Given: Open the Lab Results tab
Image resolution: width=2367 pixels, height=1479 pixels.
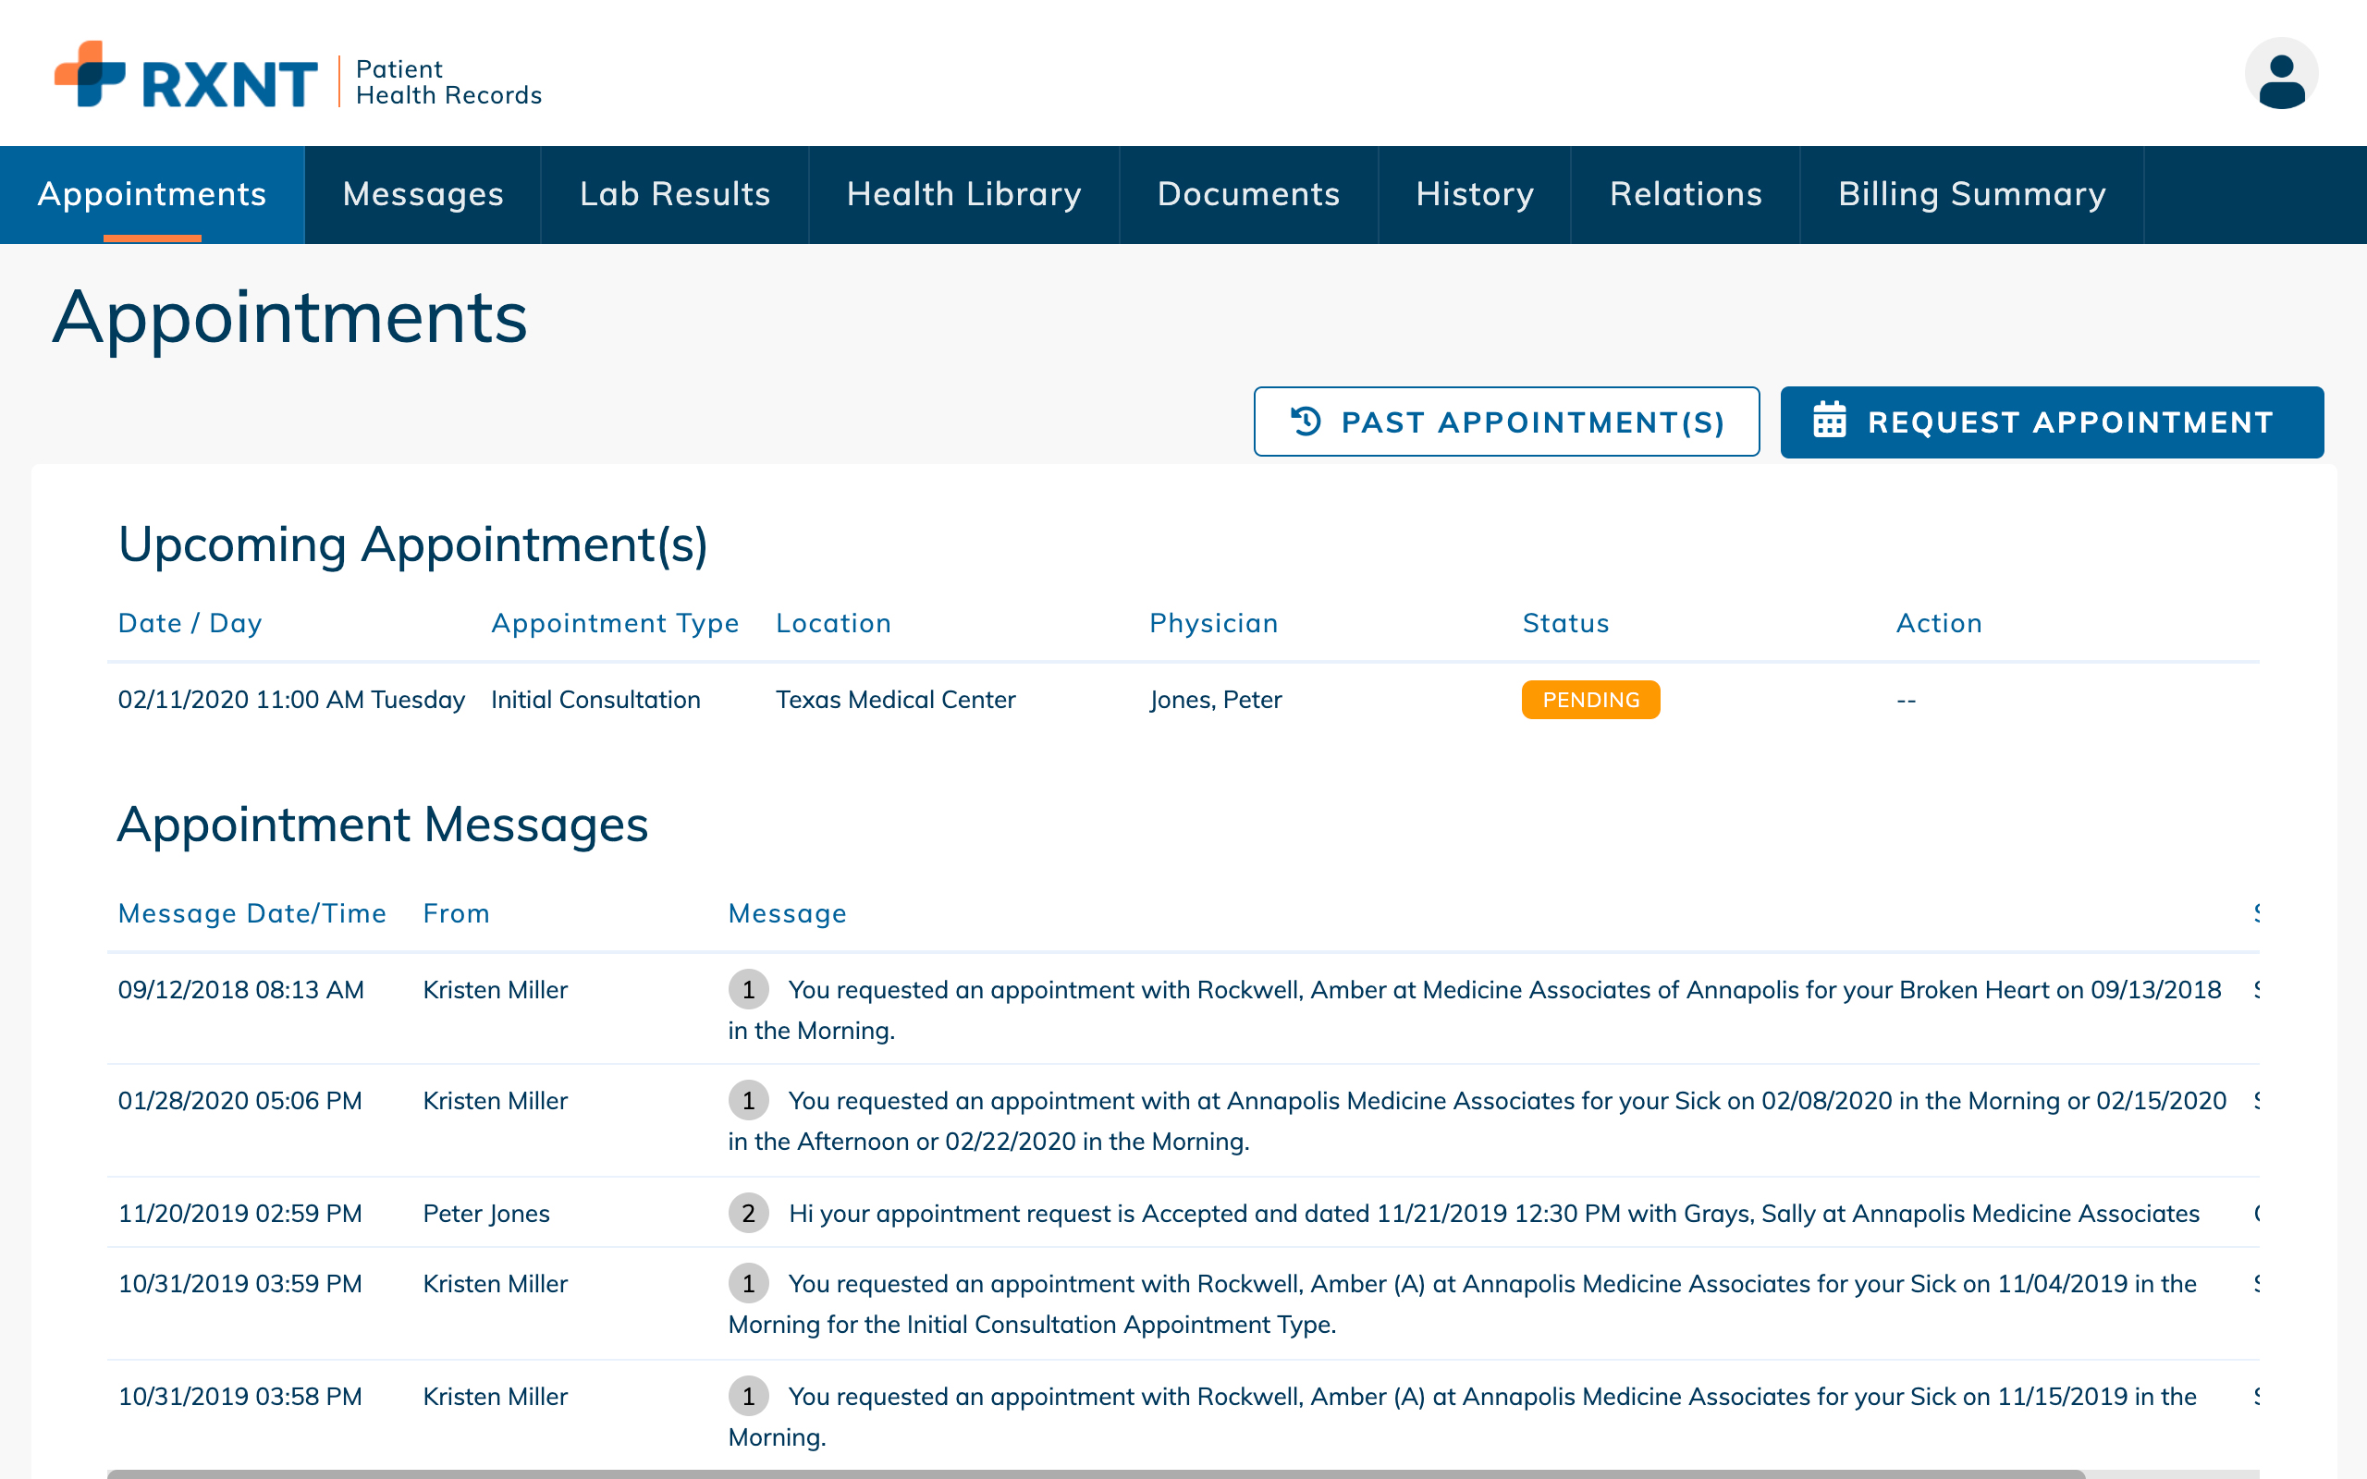Looking at the screenshot, I should 674,194.
